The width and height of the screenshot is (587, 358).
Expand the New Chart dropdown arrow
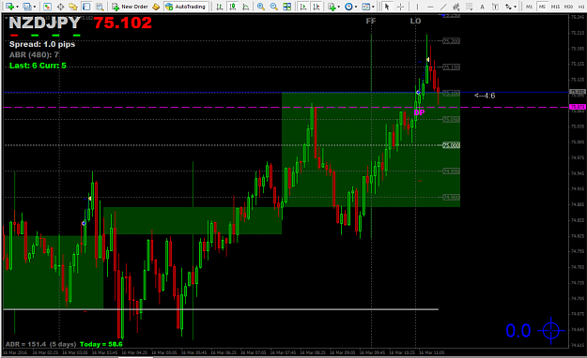[x=17, y=7]
